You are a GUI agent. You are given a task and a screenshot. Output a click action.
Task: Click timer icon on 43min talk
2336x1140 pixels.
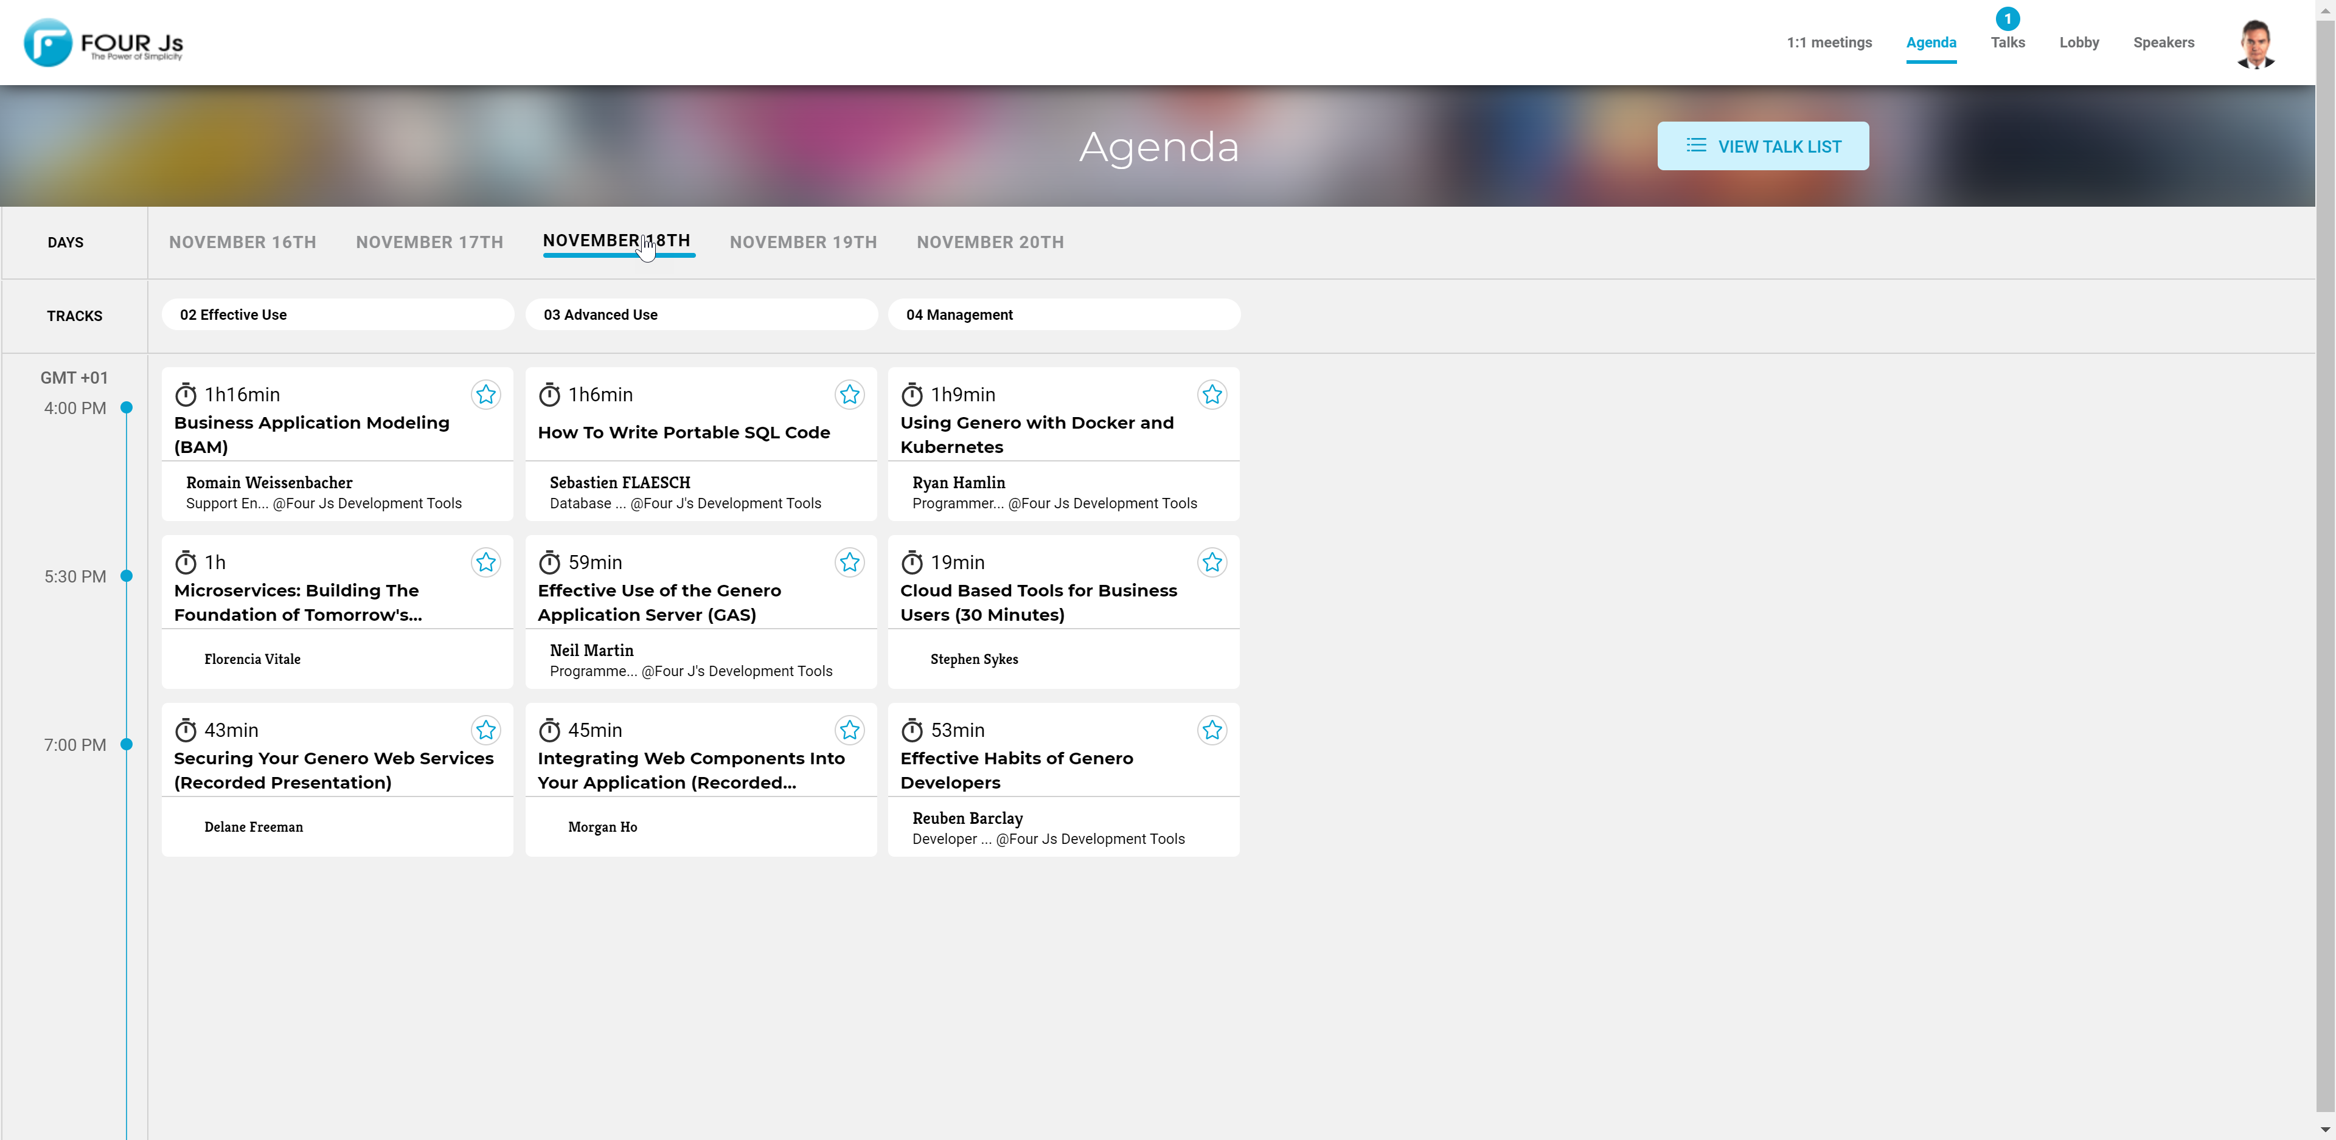pos(186,730)
